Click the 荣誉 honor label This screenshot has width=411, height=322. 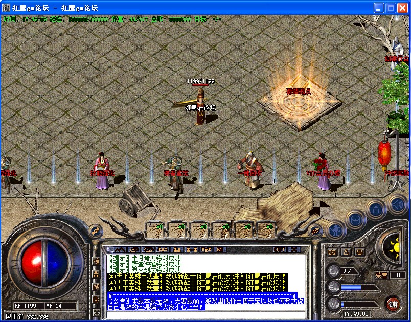point(381,275)
